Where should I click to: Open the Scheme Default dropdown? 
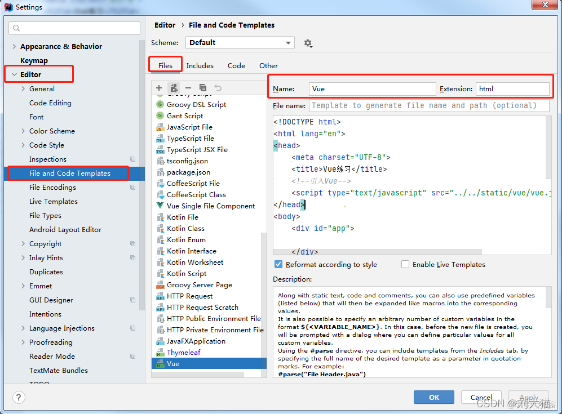[241, 43]
